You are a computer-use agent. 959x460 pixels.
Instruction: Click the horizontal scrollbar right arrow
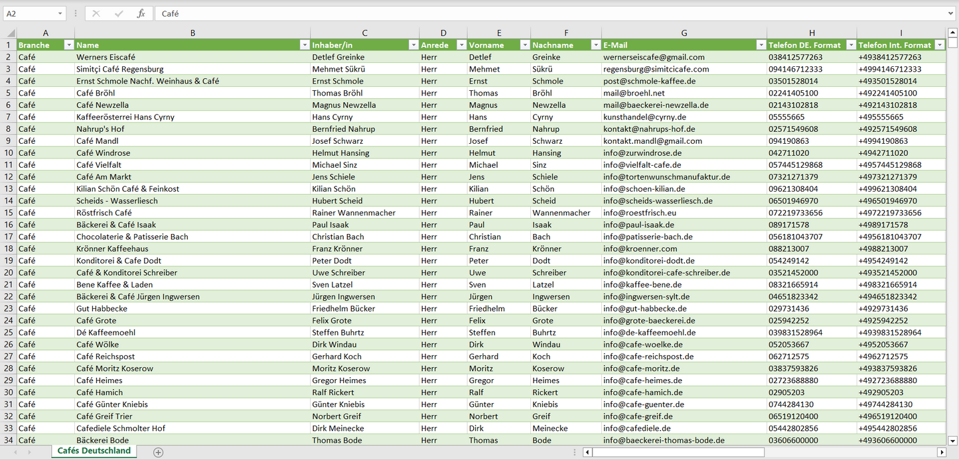pos(941,452)
